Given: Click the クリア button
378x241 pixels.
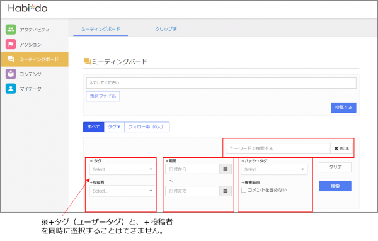Looking at the screenshot, I should pos(335,167).
